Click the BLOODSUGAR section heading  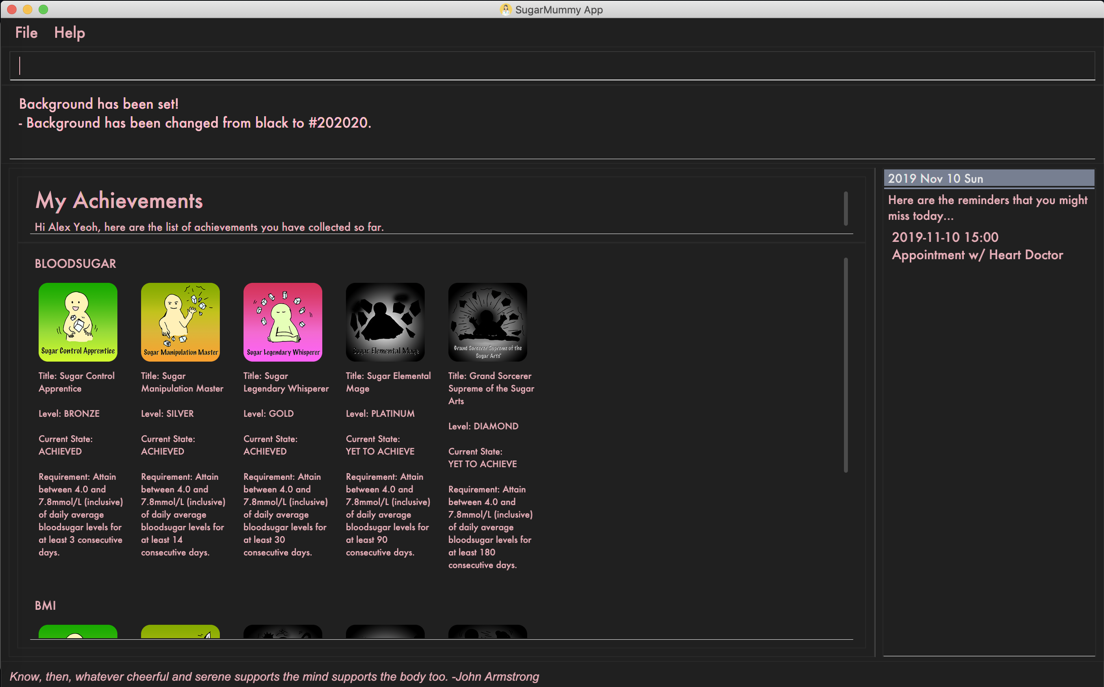click(75, 264)
